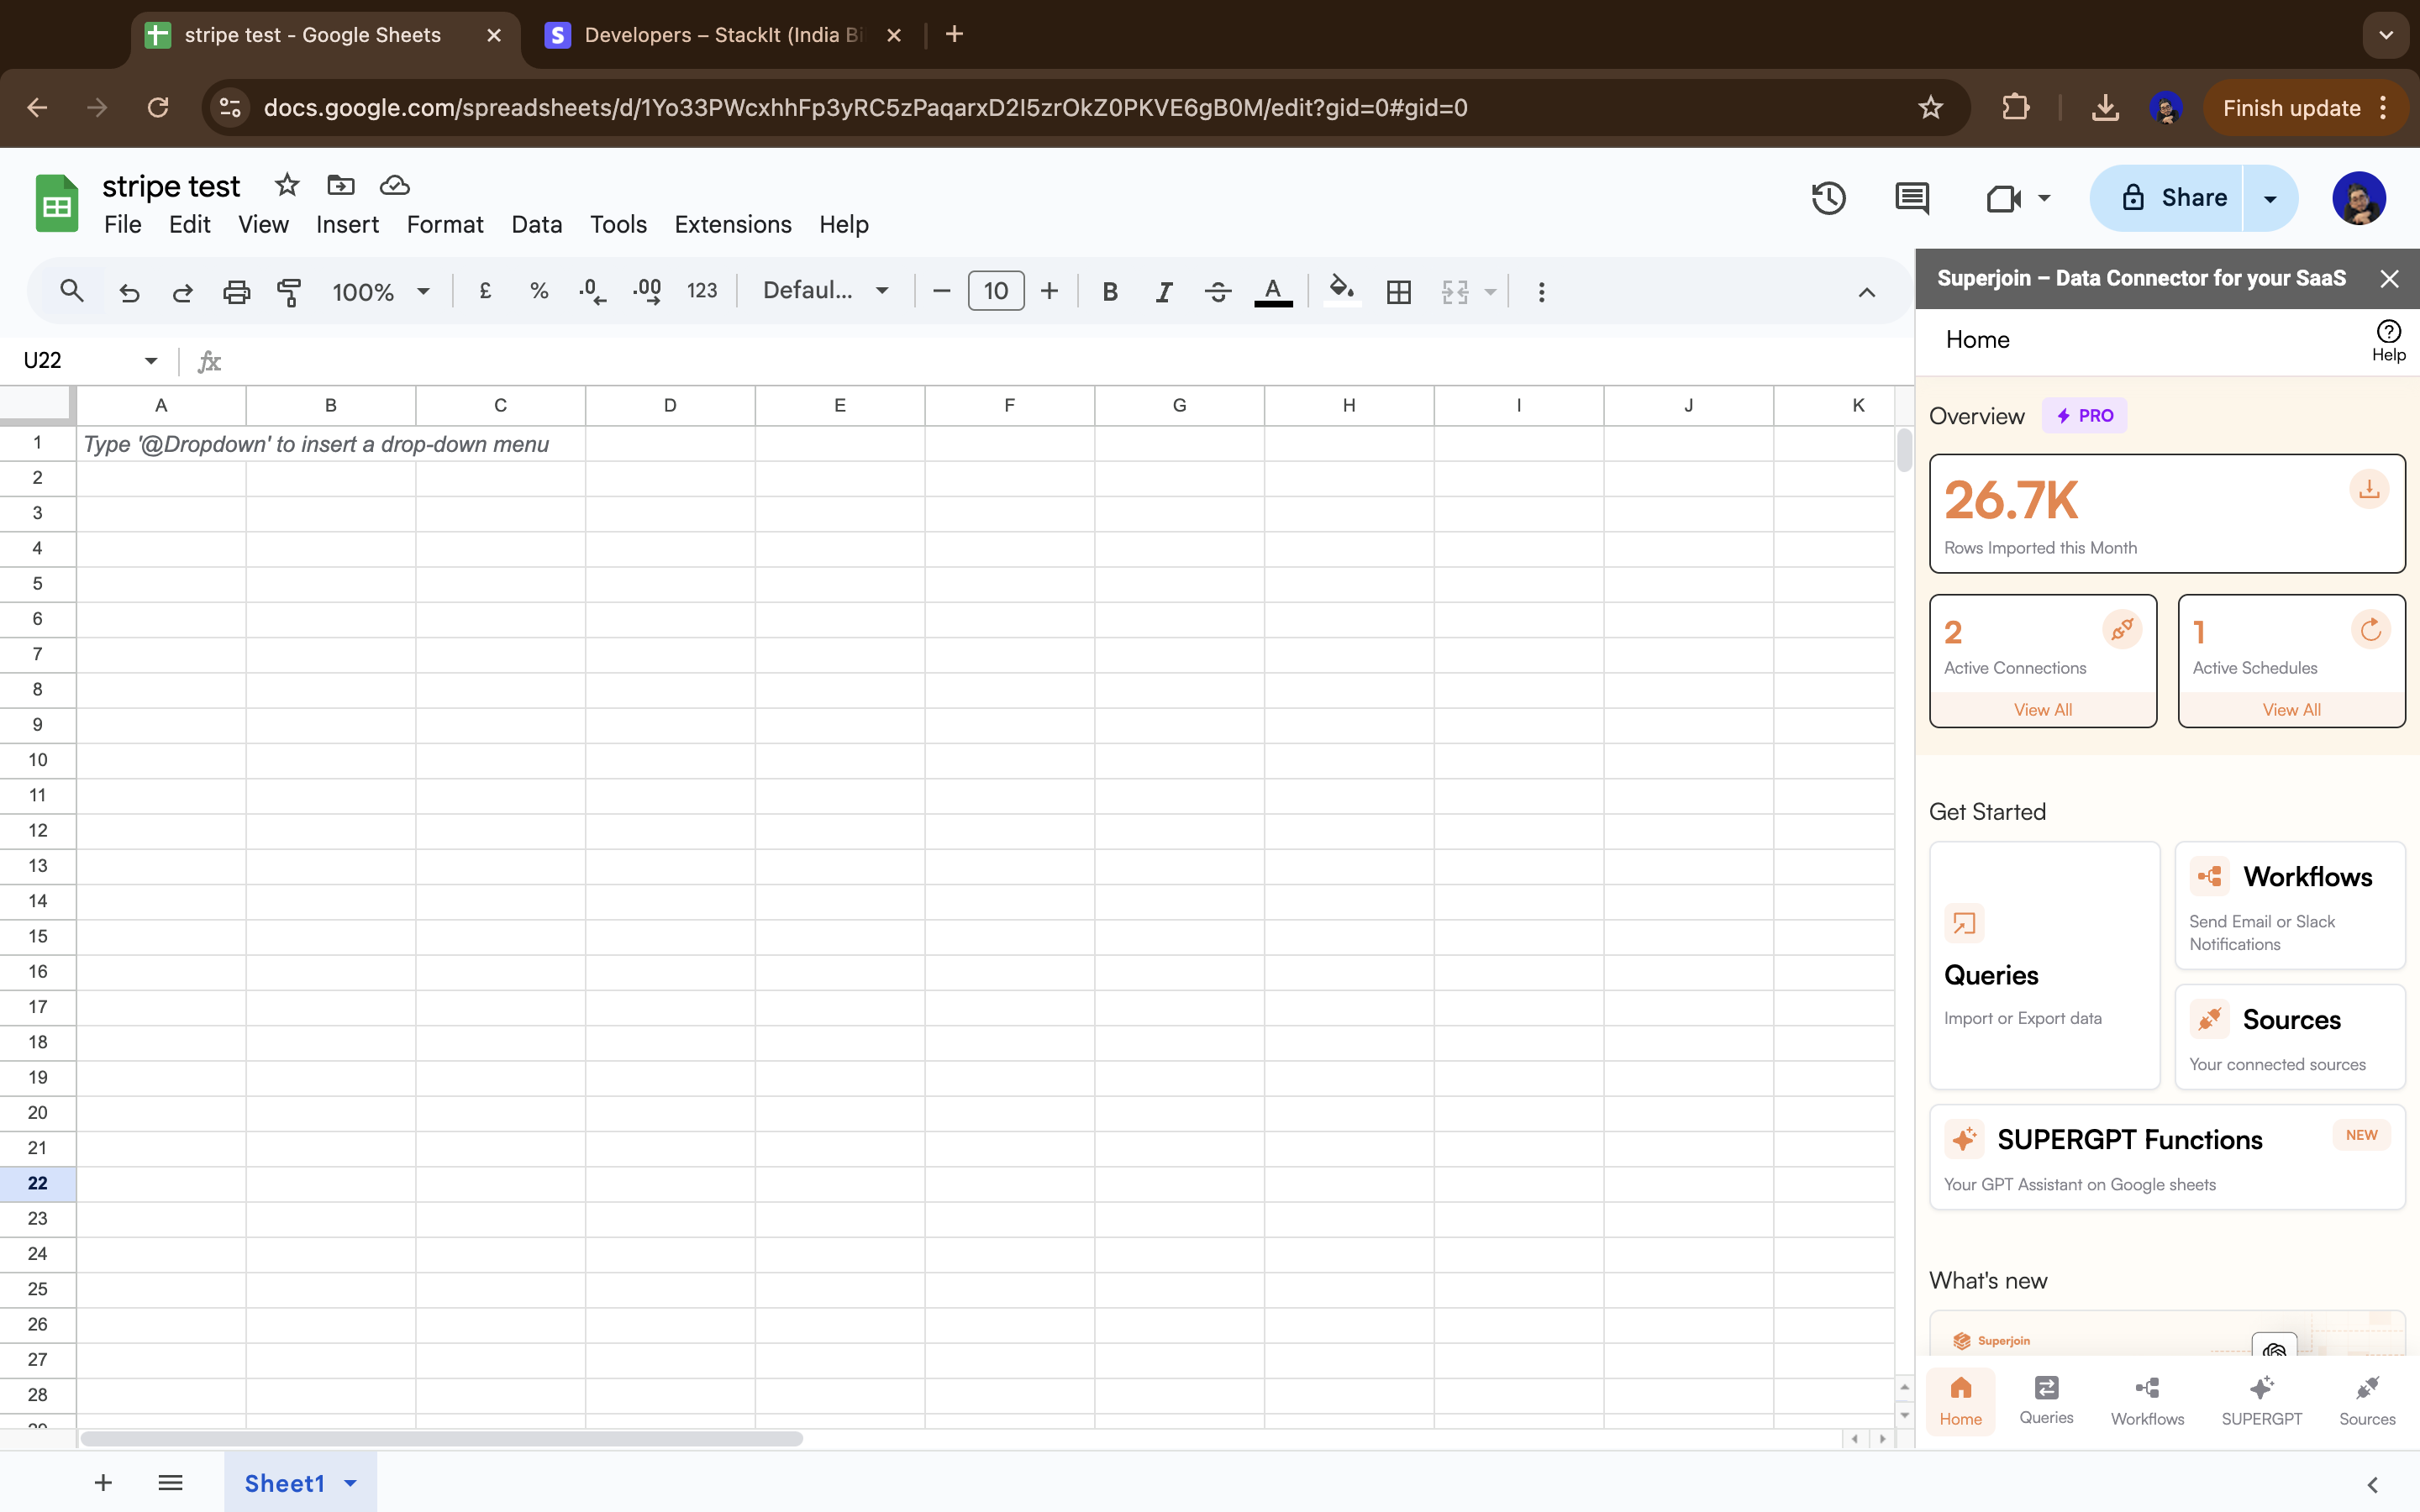The image size is (2420, 1512).
Task: Click View All under Active Connections
Action: click(2042, 709)
